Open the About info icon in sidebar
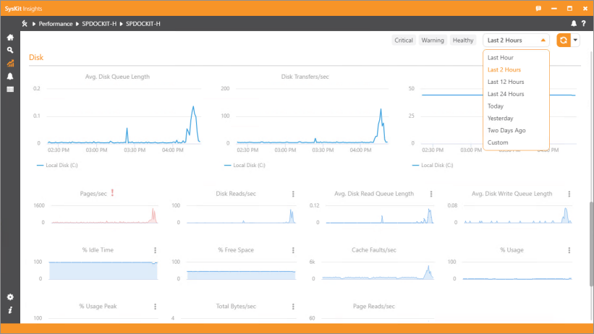Screen dimensions: 594x334 [10, 310]
